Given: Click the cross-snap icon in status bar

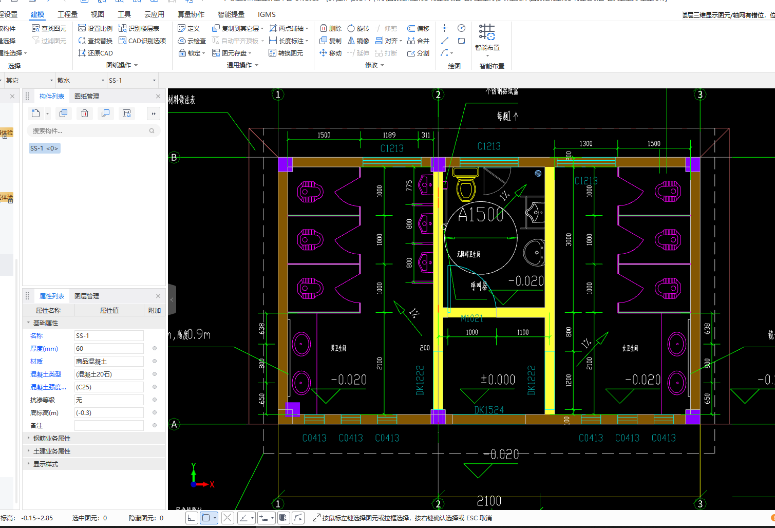Looking at the screenshot, I should coord(228,518).
